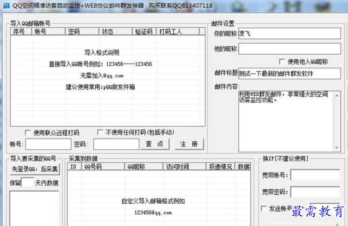Image resolution: width=348 pixels, height=226 pixels.
Task: Click the QQ昵称 column header
Action: click(144, 167)
